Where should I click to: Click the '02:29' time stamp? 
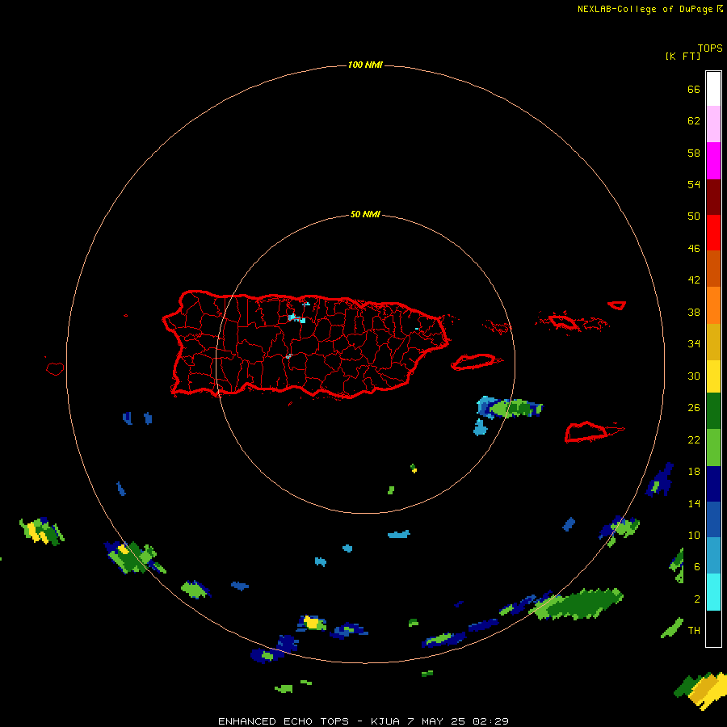tap(490, 721)
